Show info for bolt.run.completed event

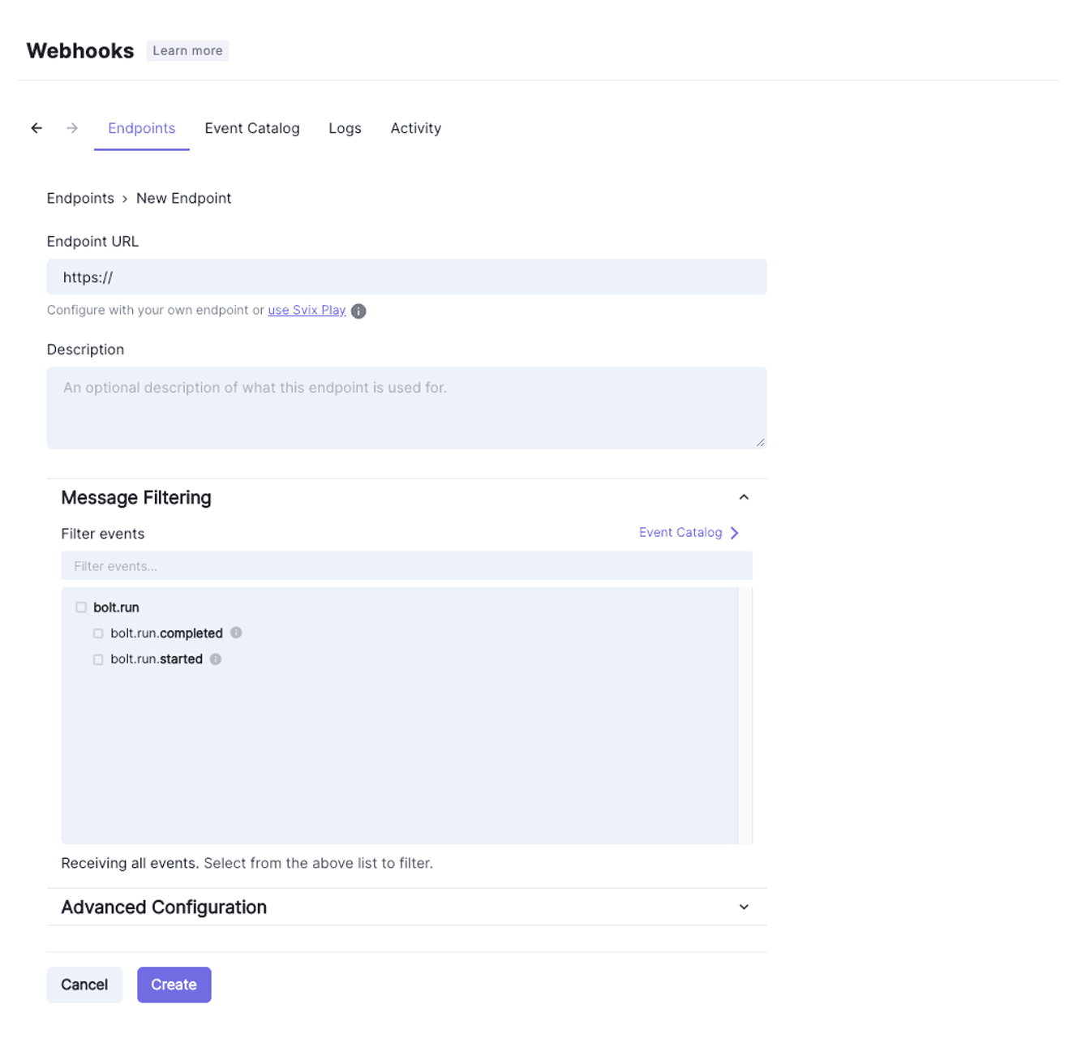[236, 633]
